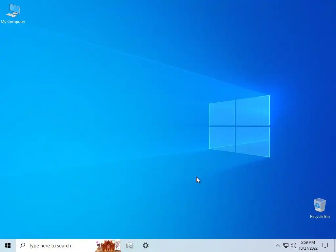Open the pinned performance monitor taskbar app
Screen dimensions: 336x252
pos(130,245)
